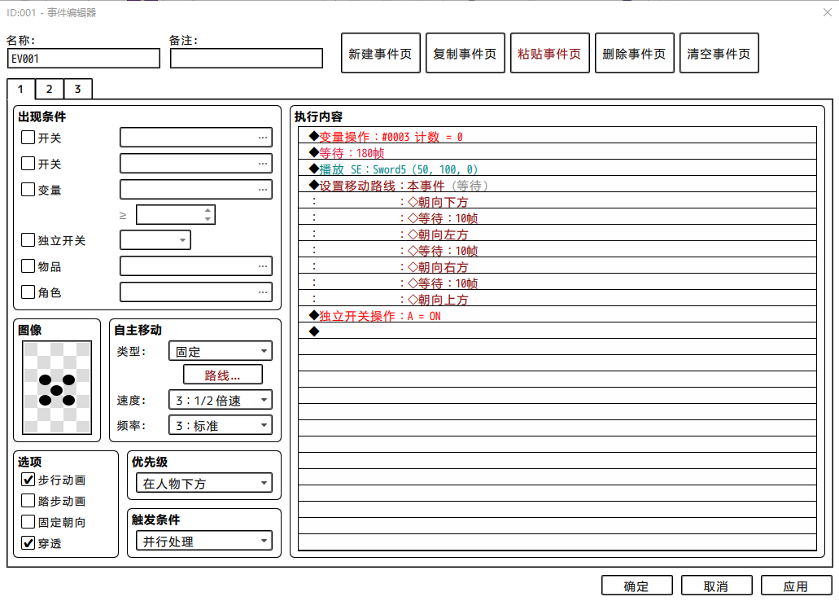
Task: Click the 清空事件页 button
Action: click(x=719, y=53)
